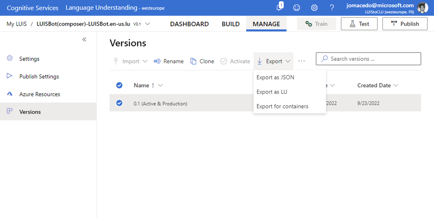434x218 pixels.
Task: Click the smiley feedback icon
Action: click(x=296, y=8)
